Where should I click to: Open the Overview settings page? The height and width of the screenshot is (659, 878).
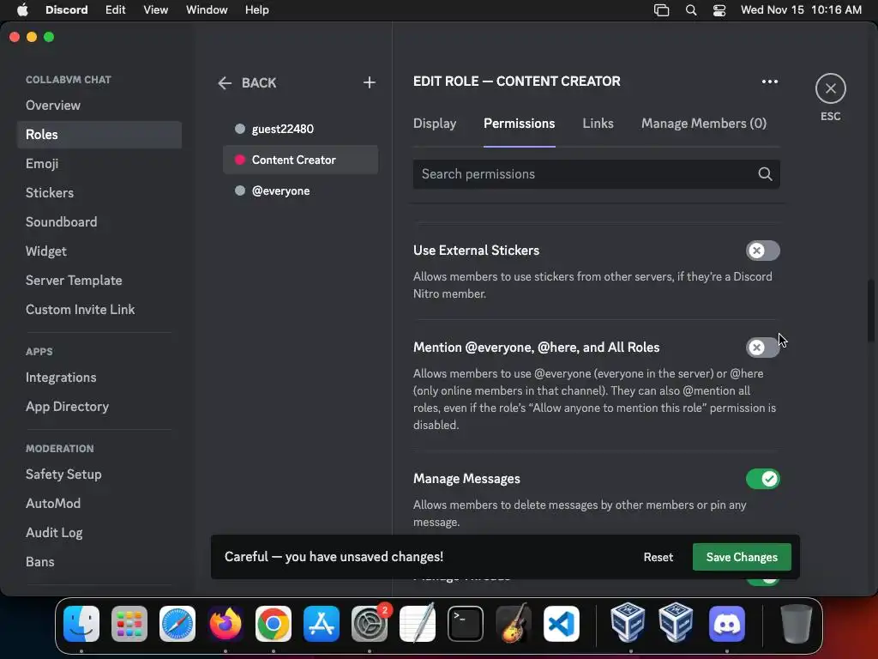pyautogui.click(x=99, y=106)
